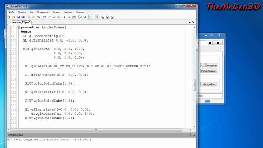Close the lesson_13.pas document tab

(193, 22)
